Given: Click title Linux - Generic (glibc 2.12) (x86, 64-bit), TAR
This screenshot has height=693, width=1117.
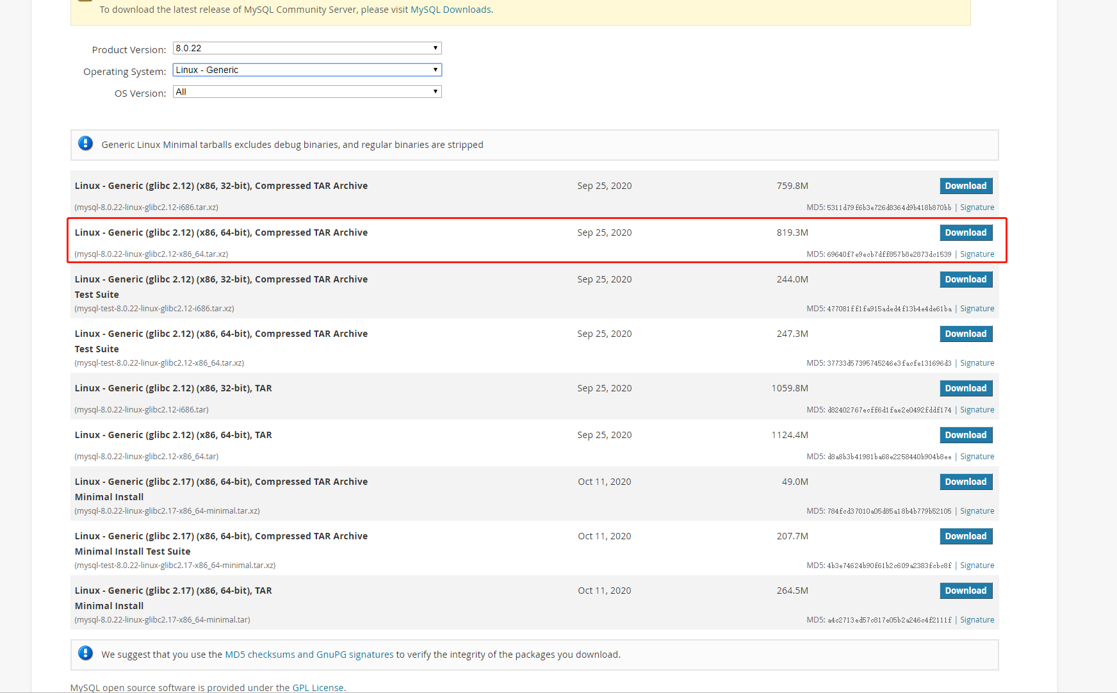Looking at the screenshot, I should tap(173, 435).
